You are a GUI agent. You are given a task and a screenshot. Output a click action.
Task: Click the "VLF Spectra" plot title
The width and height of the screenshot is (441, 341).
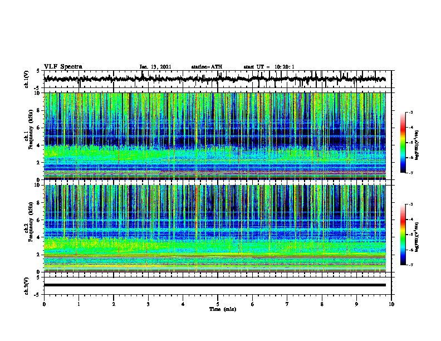63,67
